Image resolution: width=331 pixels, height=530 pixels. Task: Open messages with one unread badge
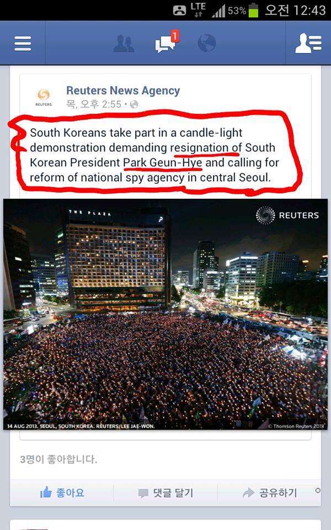click(x=167, y=42)
